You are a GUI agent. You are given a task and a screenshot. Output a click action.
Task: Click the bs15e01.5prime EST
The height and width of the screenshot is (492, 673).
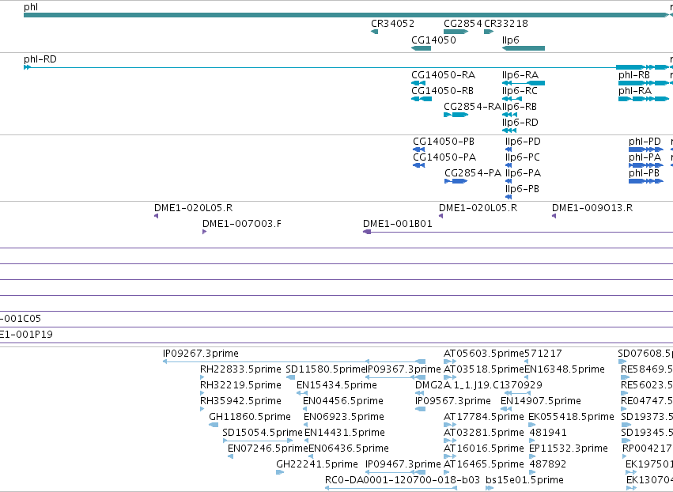click(x=490, y=488)
